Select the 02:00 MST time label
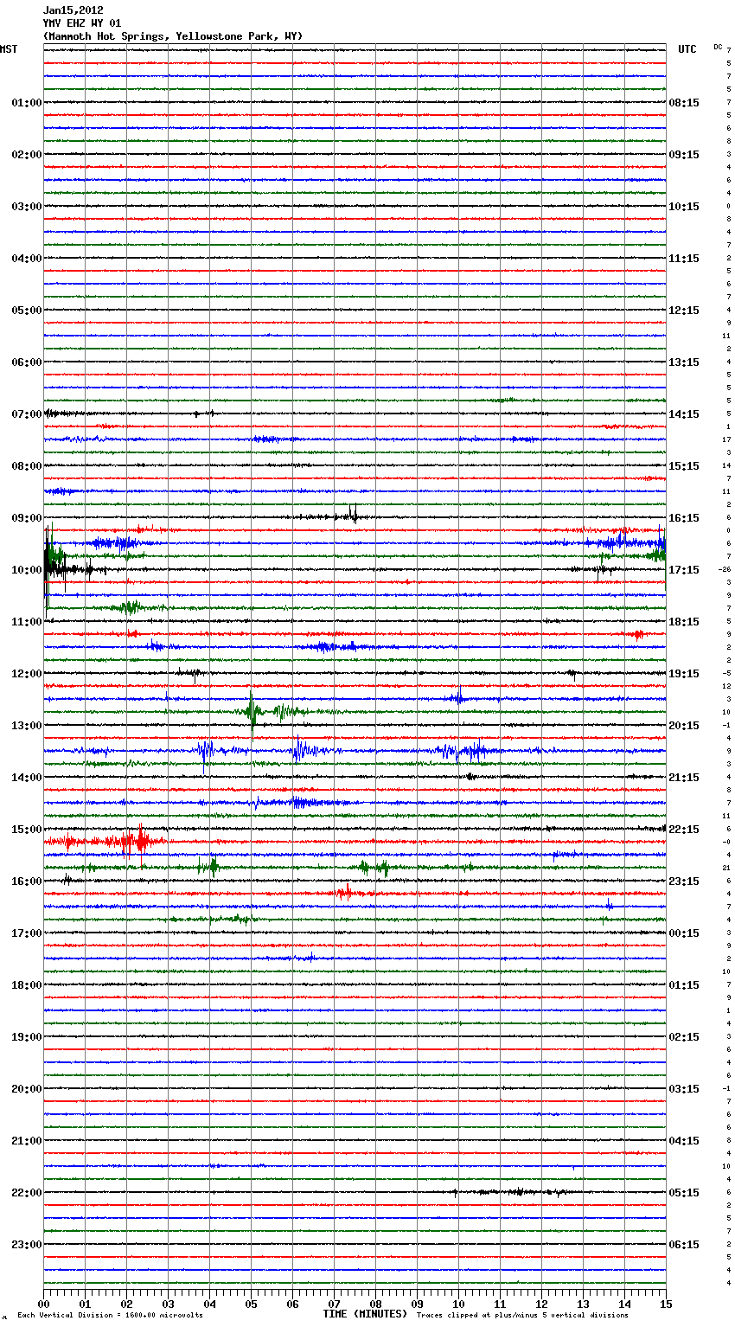The image size is (735, 1327). pos(27,155)
